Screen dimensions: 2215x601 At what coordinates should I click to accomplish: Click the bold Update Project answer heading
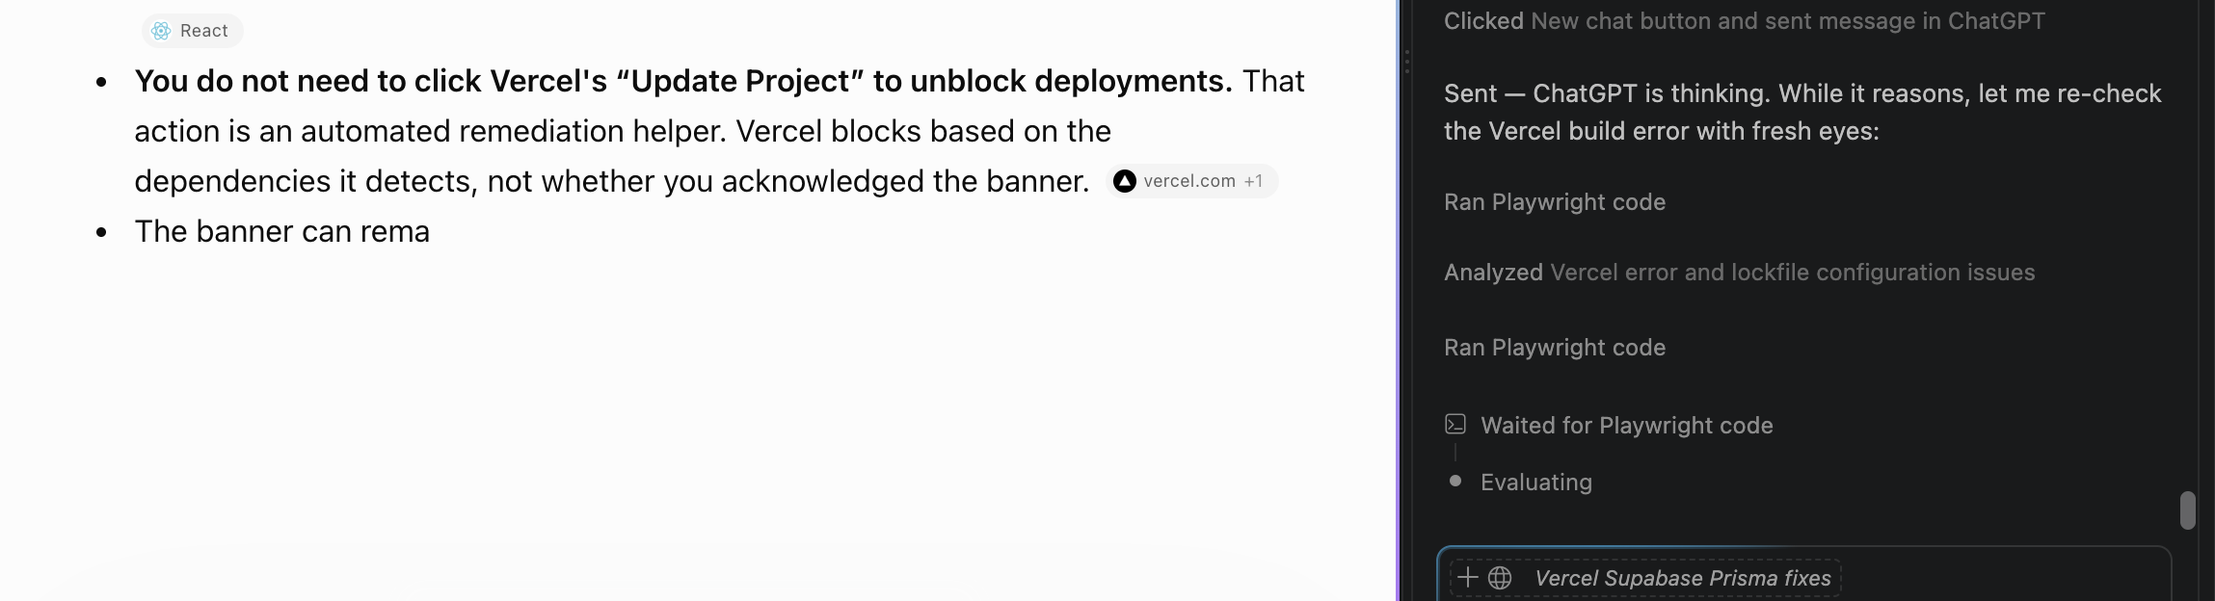point(683,81)
